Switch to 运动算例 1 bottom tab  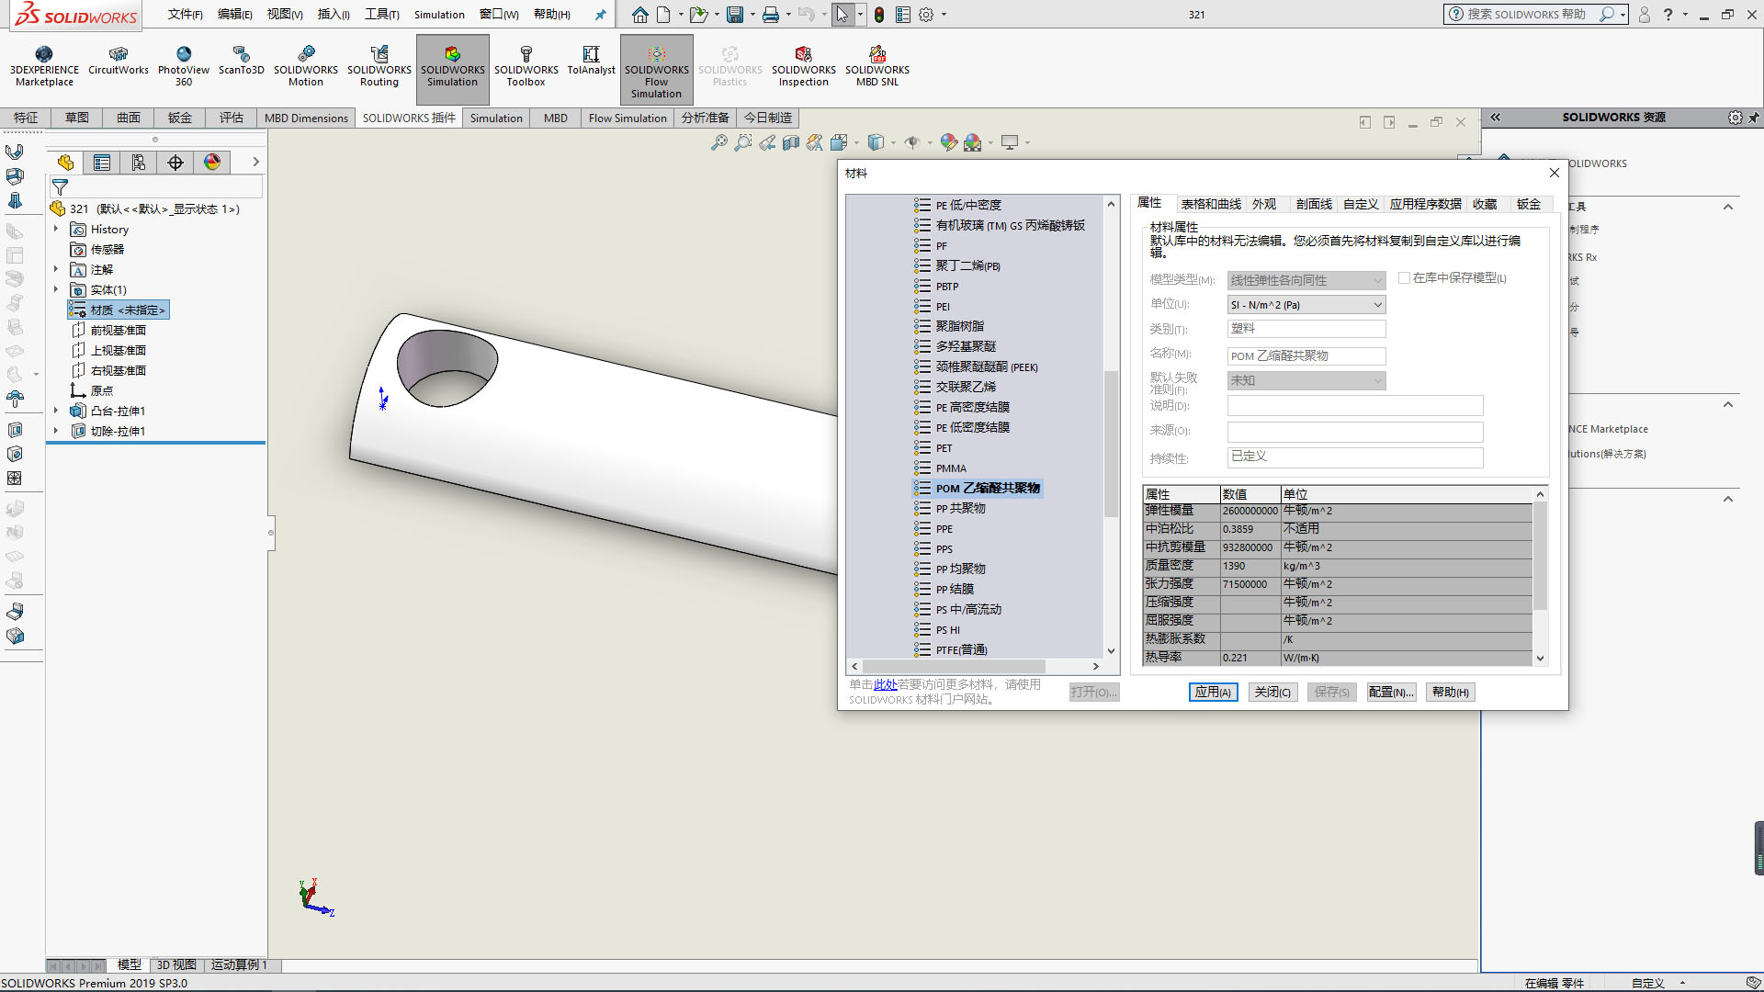tap(239, 964)
